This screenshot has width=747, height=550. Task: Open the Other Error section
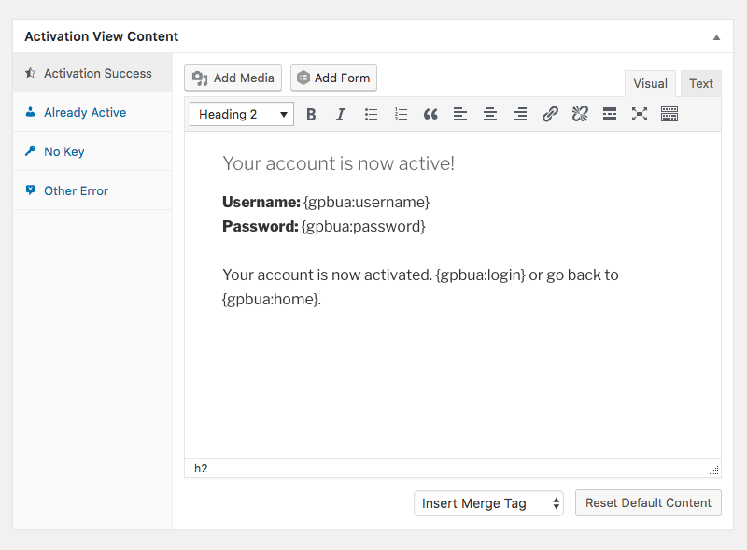(x=92, y=190)
